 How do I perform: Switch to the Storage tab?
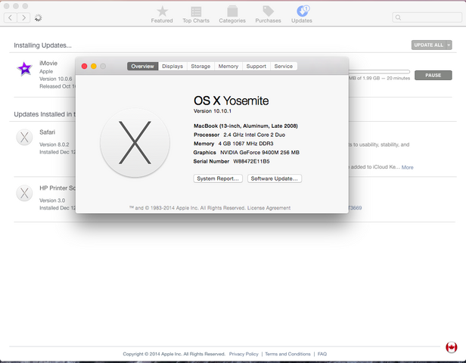pos(200,67)
